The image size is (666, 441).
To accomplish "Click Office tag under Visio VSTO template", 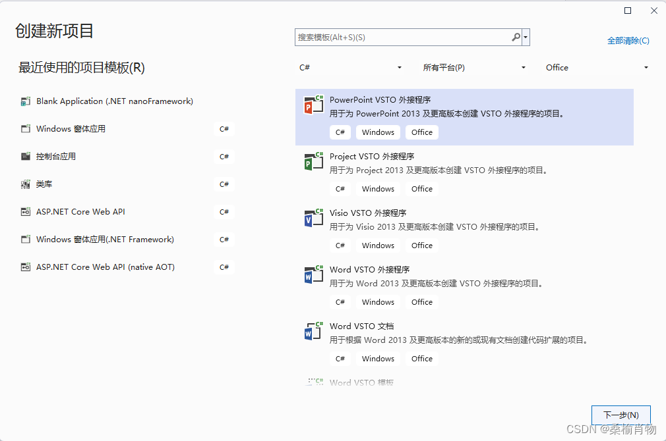I will (422, 246).
